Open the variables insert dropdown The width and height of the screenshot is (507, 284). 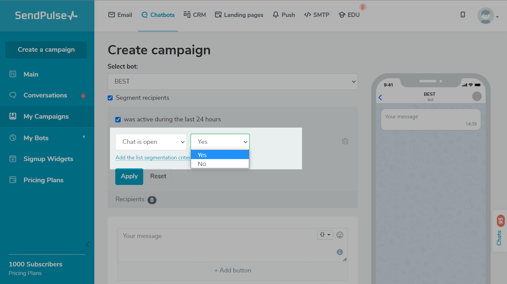325,235
